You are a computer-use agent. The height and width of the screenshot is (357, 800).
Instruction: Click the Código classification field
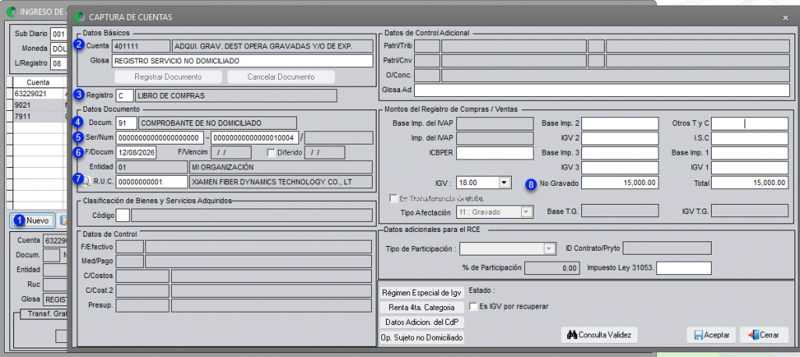click(x=123, y=216)
